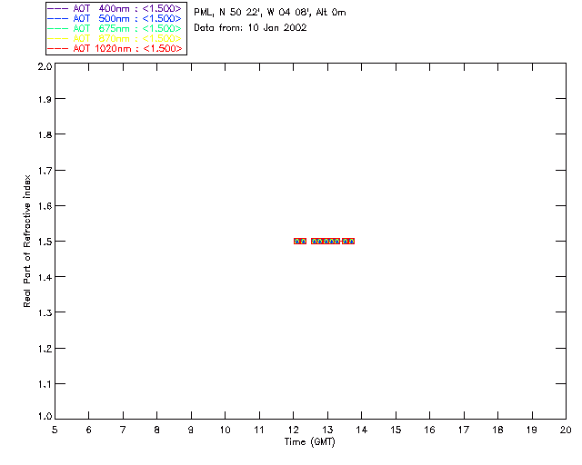Click the x-axis tick label 9

[191, 430]
